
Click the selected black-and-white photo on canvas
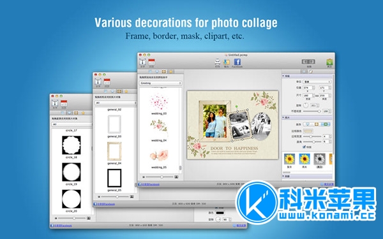240,126
